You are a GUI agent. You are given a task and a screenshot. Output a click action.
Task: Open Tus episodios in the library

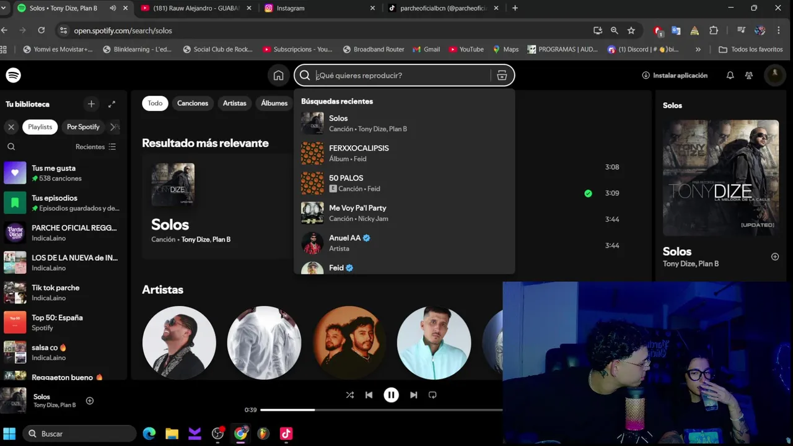click(63, 203)
